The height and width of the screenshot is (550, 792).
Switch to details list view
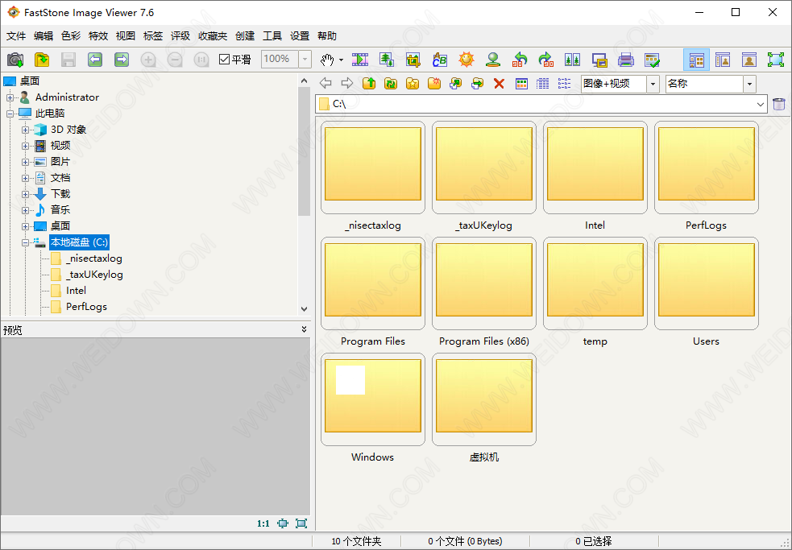pyautogui.click(x=543, y=84)
